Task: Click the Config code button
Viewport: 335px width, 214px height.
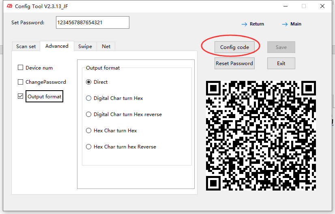Action: (234, 47)
